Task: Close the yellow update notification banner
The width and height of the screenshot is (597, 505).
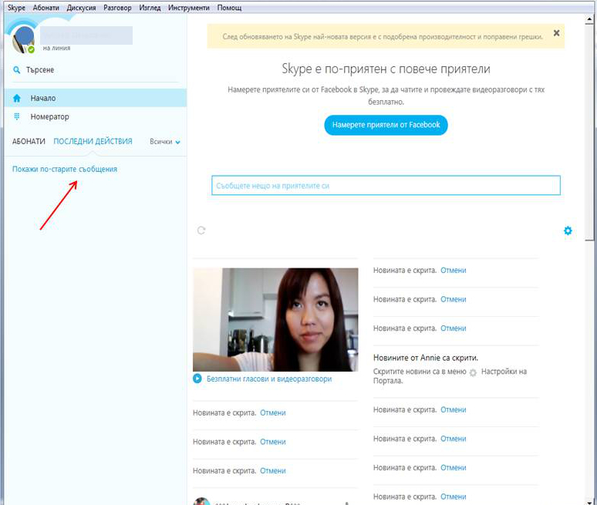Action: click(556, 33)
